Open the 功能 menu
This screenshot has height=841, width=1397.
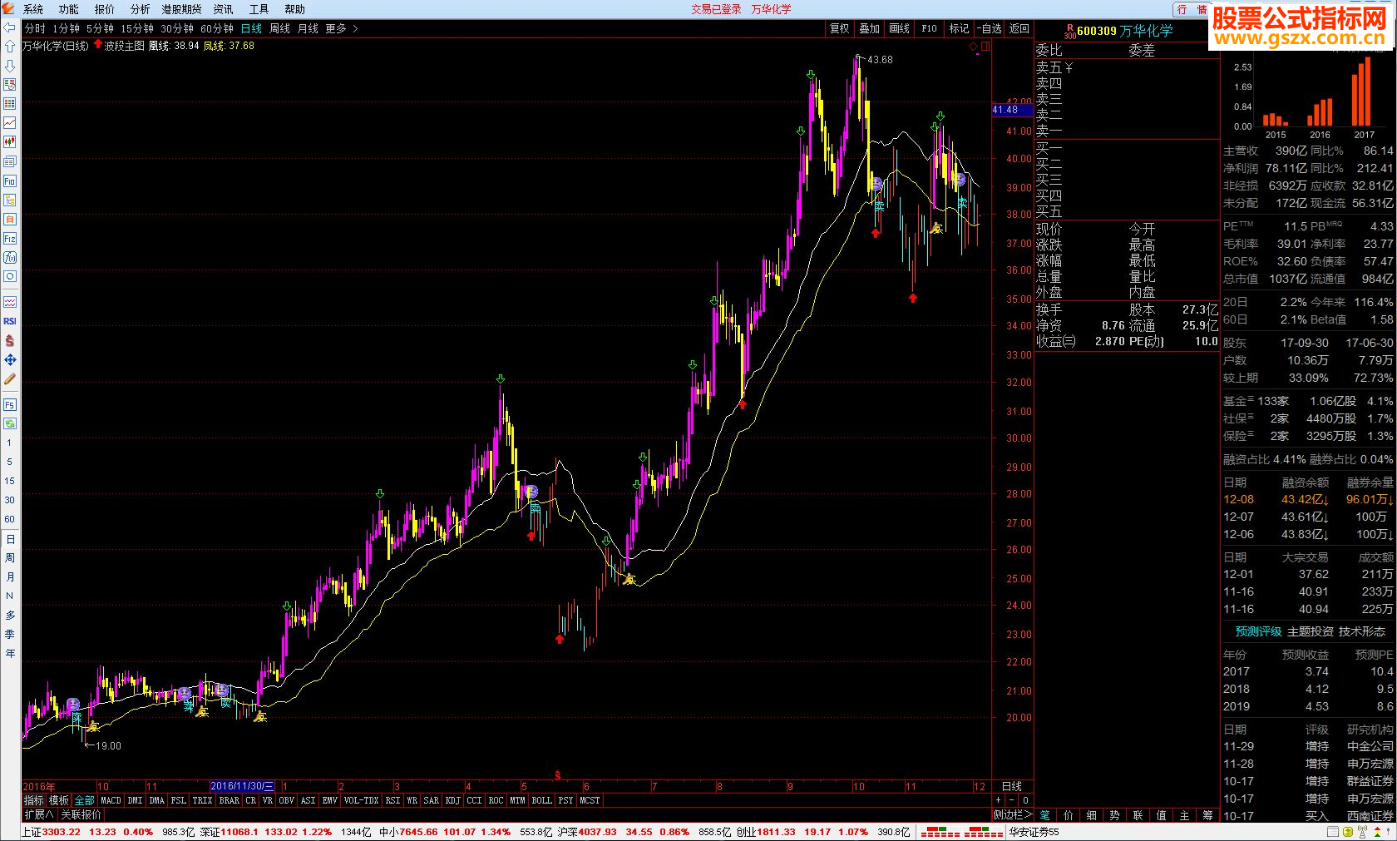pyautogui.click(x=69, y=9)
